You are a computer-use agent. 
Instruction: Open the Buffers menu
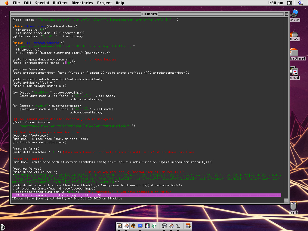(x=60, y=3)
